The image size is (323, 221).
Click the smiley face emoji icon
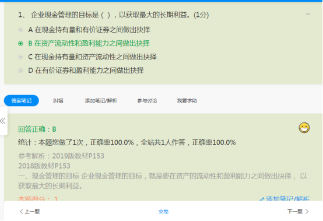coord(304,128)
